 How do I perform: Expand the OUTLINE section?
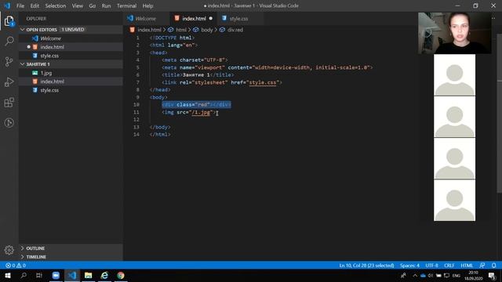coord(71,248)
